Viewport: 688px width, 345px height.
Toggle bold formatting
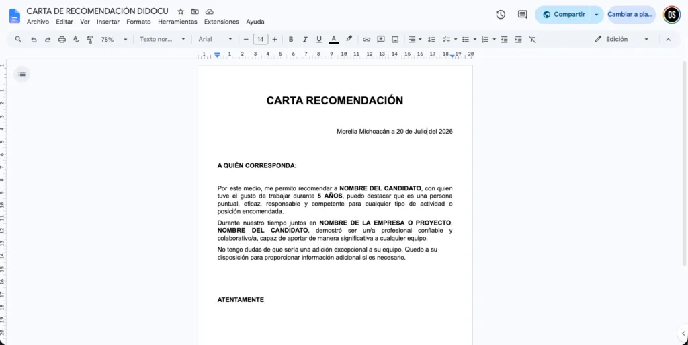290,40
